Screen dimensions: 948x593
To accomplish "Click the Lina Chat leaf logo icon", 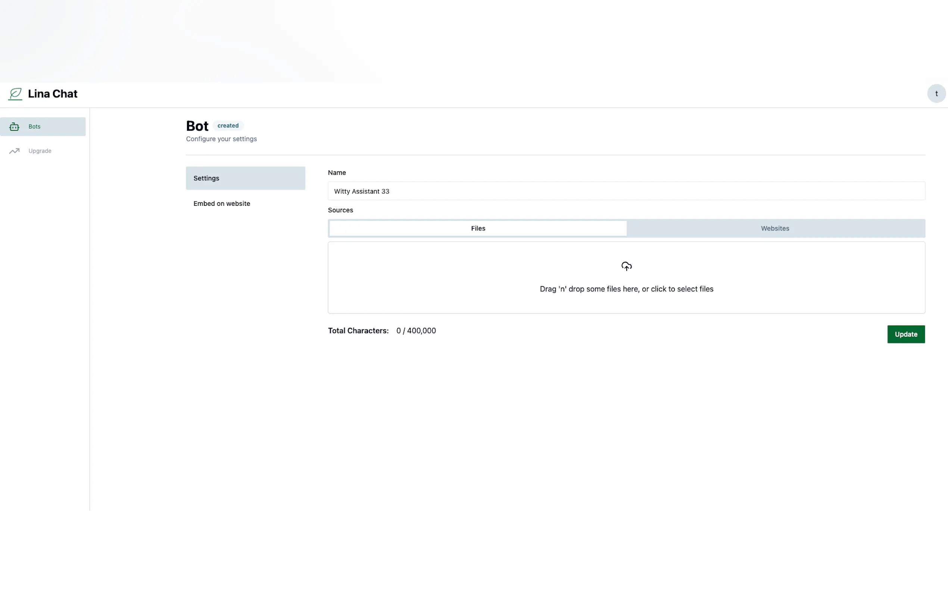I will click(15, 94).
